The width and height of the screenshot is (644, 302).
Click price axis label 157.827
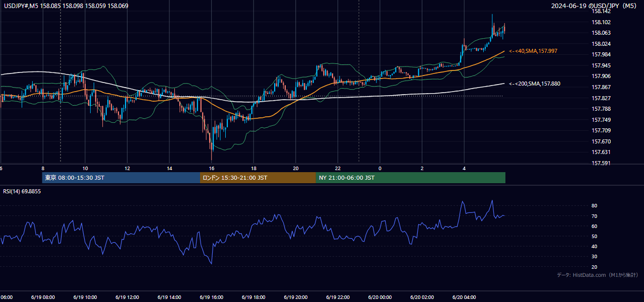[601, 98]
